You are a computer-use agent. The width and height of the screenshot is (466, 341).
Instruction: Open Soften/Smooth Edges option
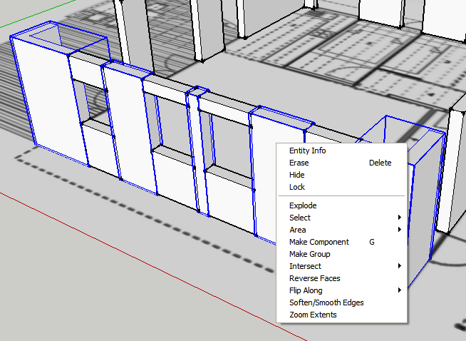coord(326,302)
